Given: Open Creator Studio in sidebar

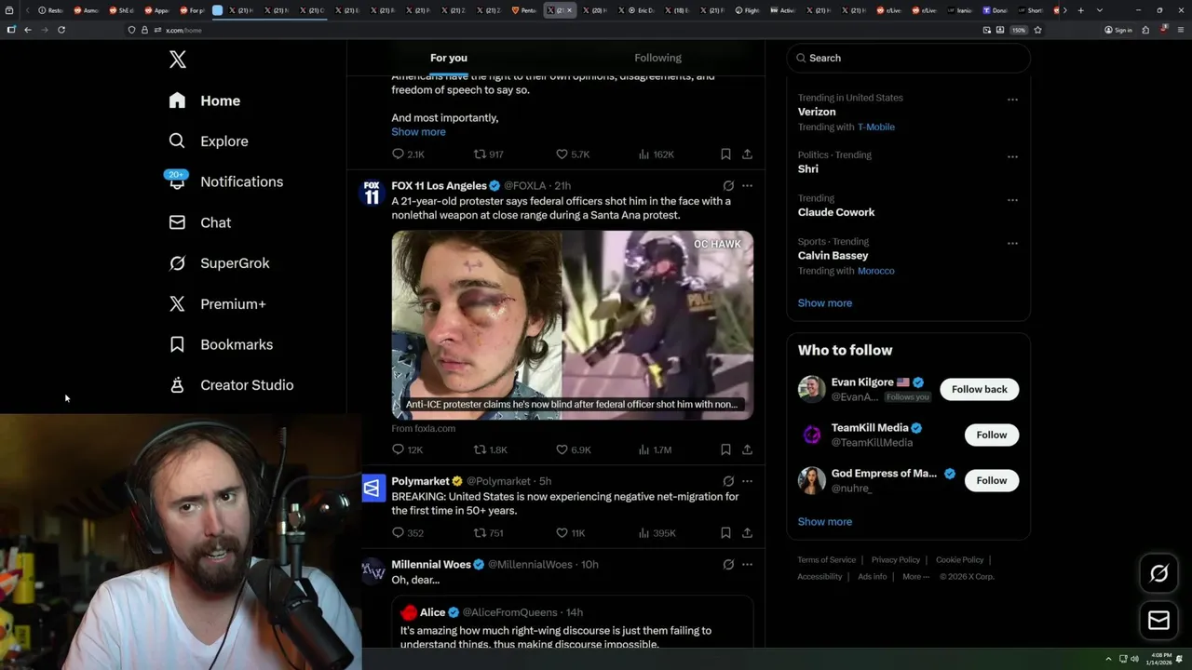Looking at the screenshot, I should 231,385.
